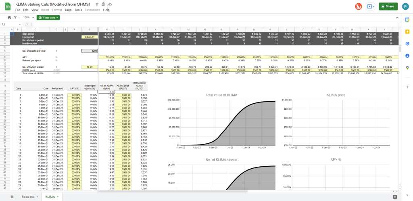Open Google Maps side panel
Viewport: 413px width, 201px height.
(407, 68)
